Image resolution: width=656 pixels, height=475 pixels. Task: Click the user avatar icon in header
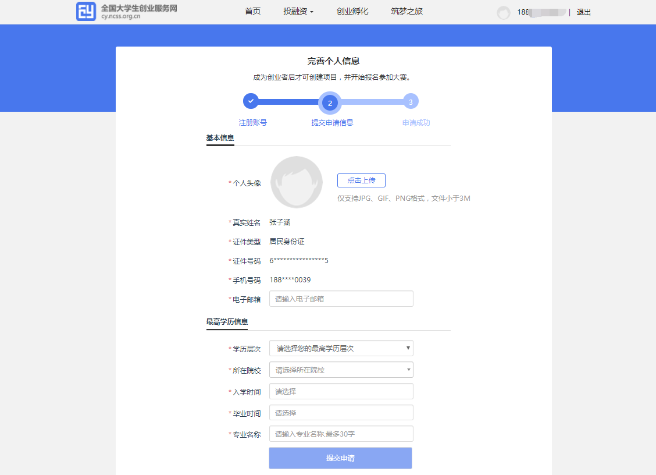click(504, 13)
